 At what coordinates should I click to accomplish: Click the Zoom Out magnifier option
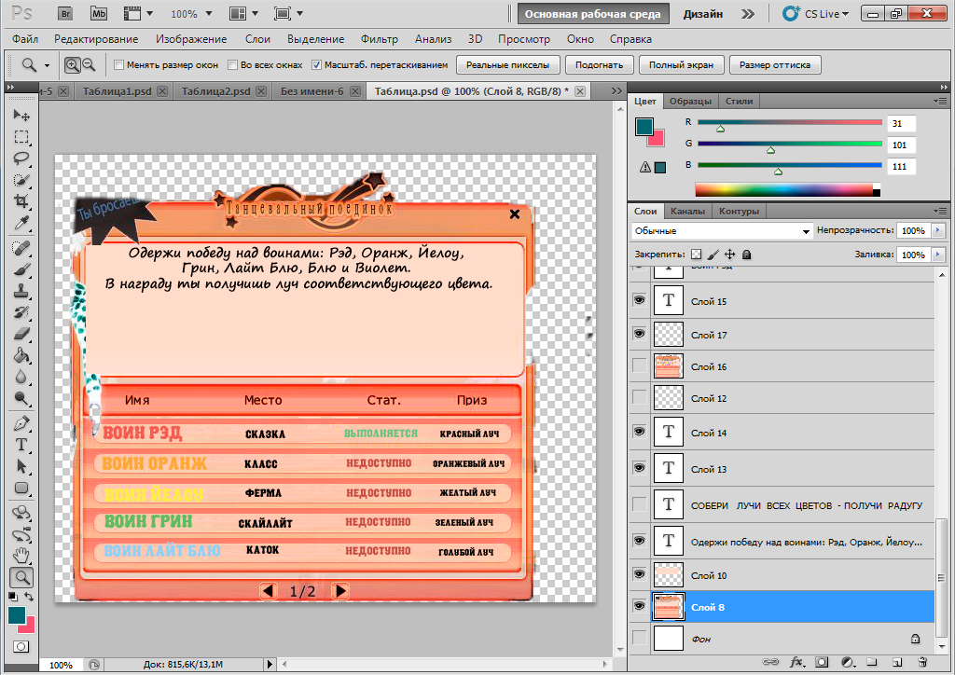tap(89, 64)
